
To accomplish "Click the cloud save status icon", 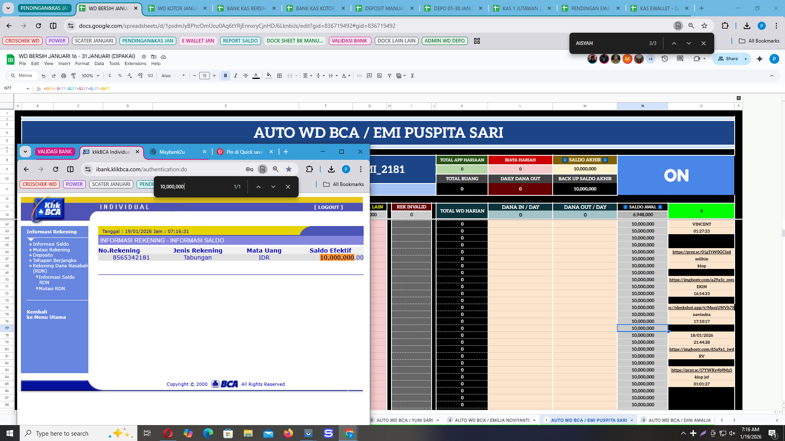I will [x=164, y=56].
